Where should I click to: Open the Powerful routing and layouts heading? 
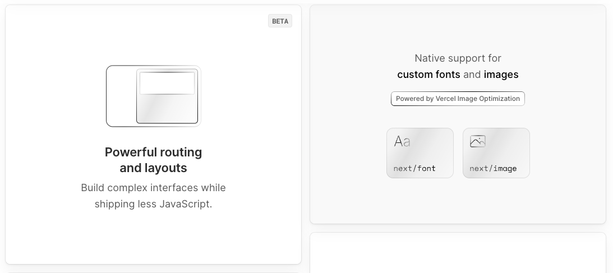tap(153, 160)
